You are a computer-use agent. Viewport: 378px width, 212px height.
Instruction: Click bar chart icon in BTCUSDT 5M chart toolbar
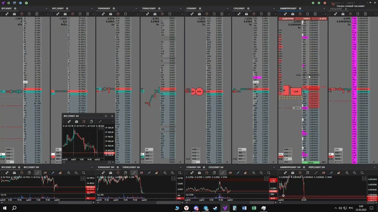(60, 173)
